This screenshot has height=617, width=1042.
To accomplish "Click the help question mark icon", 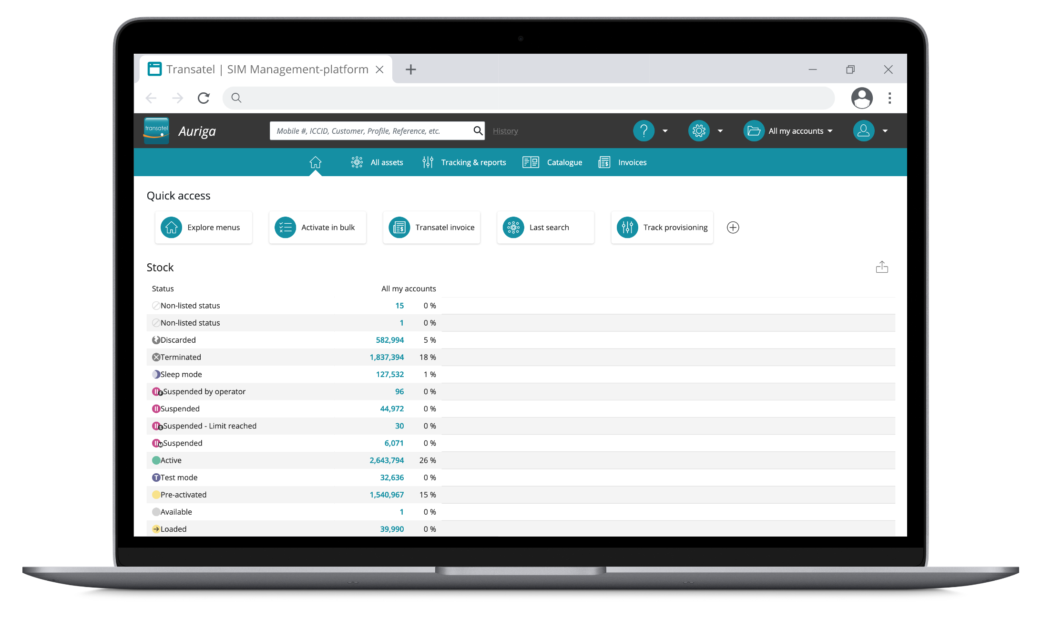I will click(644, 131).
